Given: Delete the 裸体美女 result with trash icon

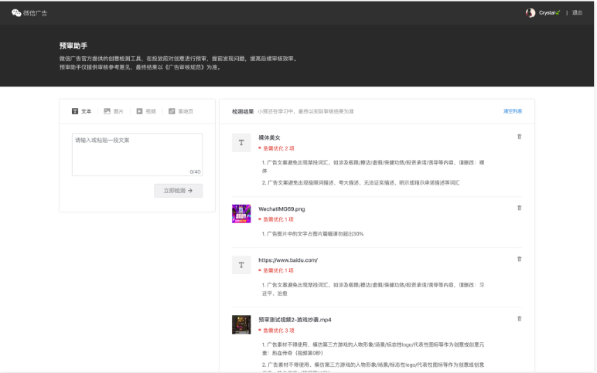Looking at the screenshot, I should point(520,137).
